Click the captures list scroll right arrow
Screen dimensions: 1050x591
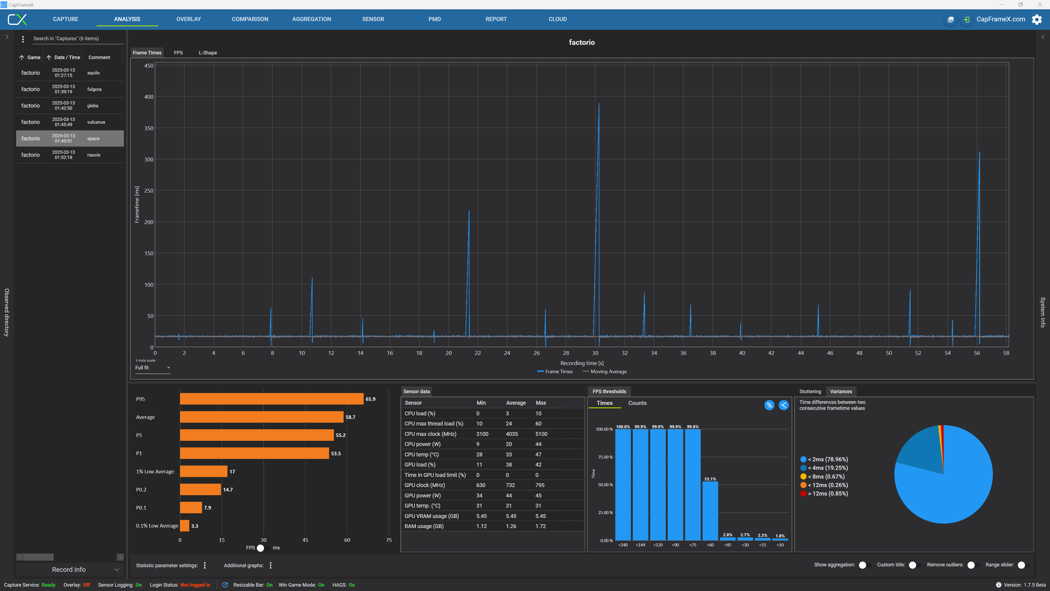[120, 557]
